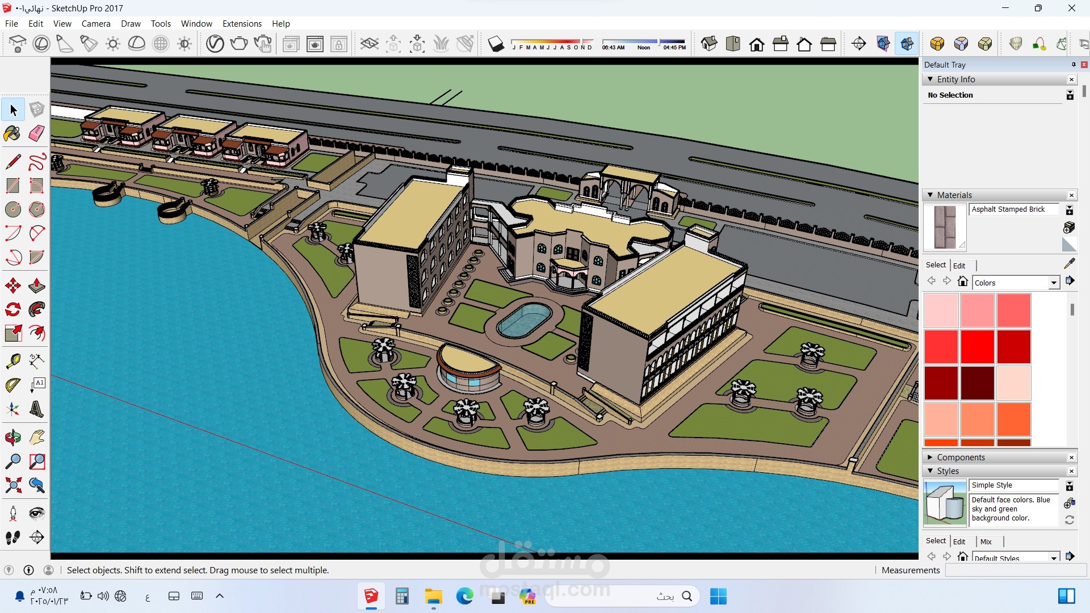Screen dimensions: 1090x613
Task: Click the Asphalt Stamped Brick name field
Action: [1013, 209]
